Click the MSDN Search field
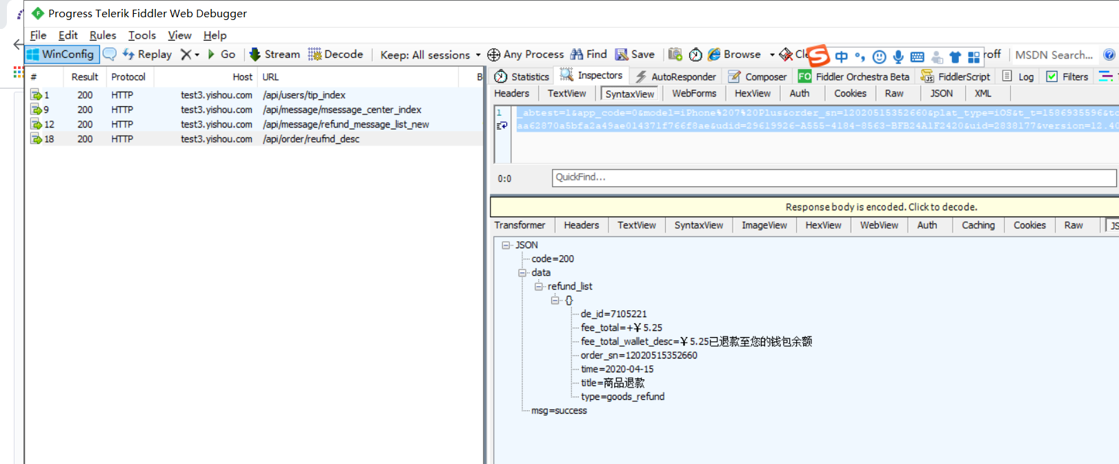 click(1053, 54)
